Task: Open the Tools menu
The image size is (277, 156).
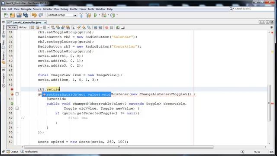Action: pos(90,9)
